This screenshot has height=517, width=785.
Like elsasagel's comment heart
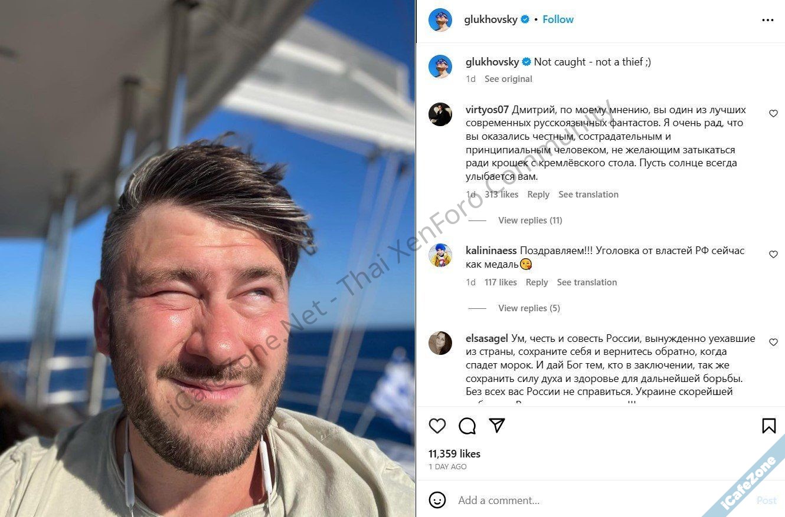[773, 343]
